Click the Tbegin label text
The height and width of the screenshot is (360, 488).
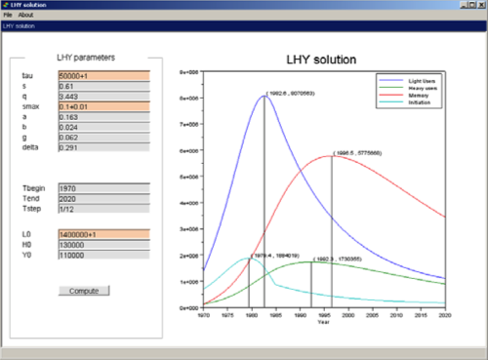[34, 188]
